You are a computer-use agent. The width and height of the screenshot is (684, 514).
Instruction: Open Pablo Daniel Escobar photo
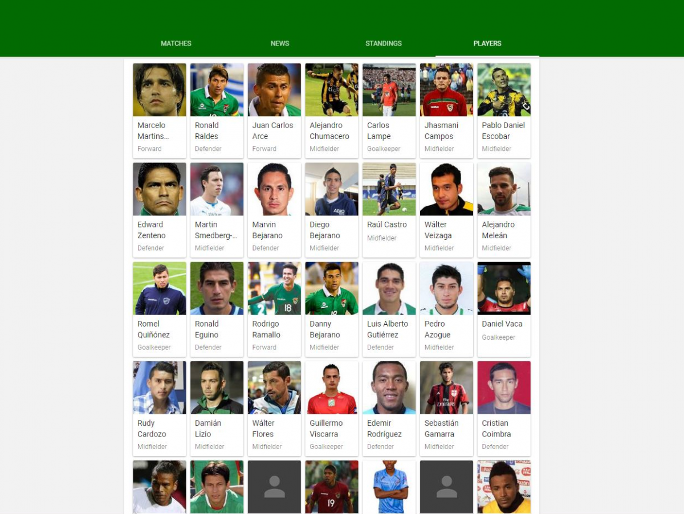(504, 90)
